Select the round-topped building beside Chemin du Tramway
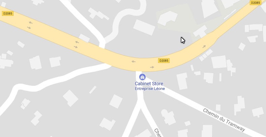 pos(168,117)
